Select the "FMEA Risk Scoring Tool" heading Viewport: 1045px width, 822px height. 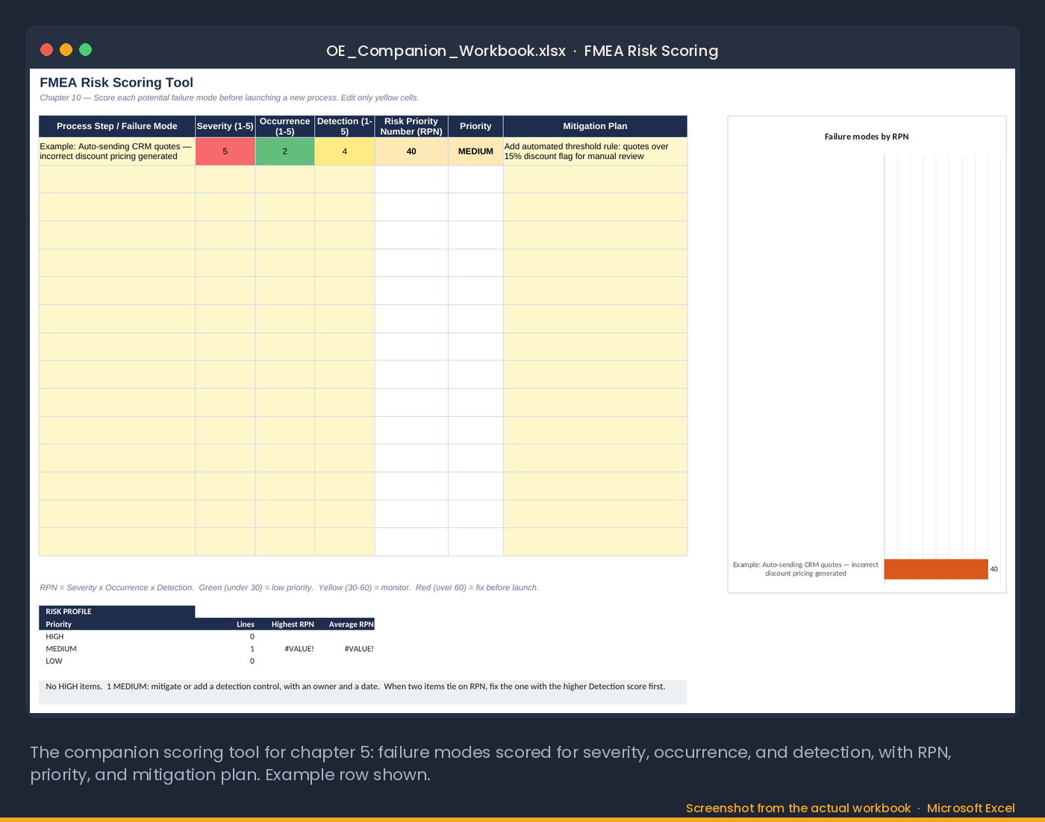pos(116,83)
